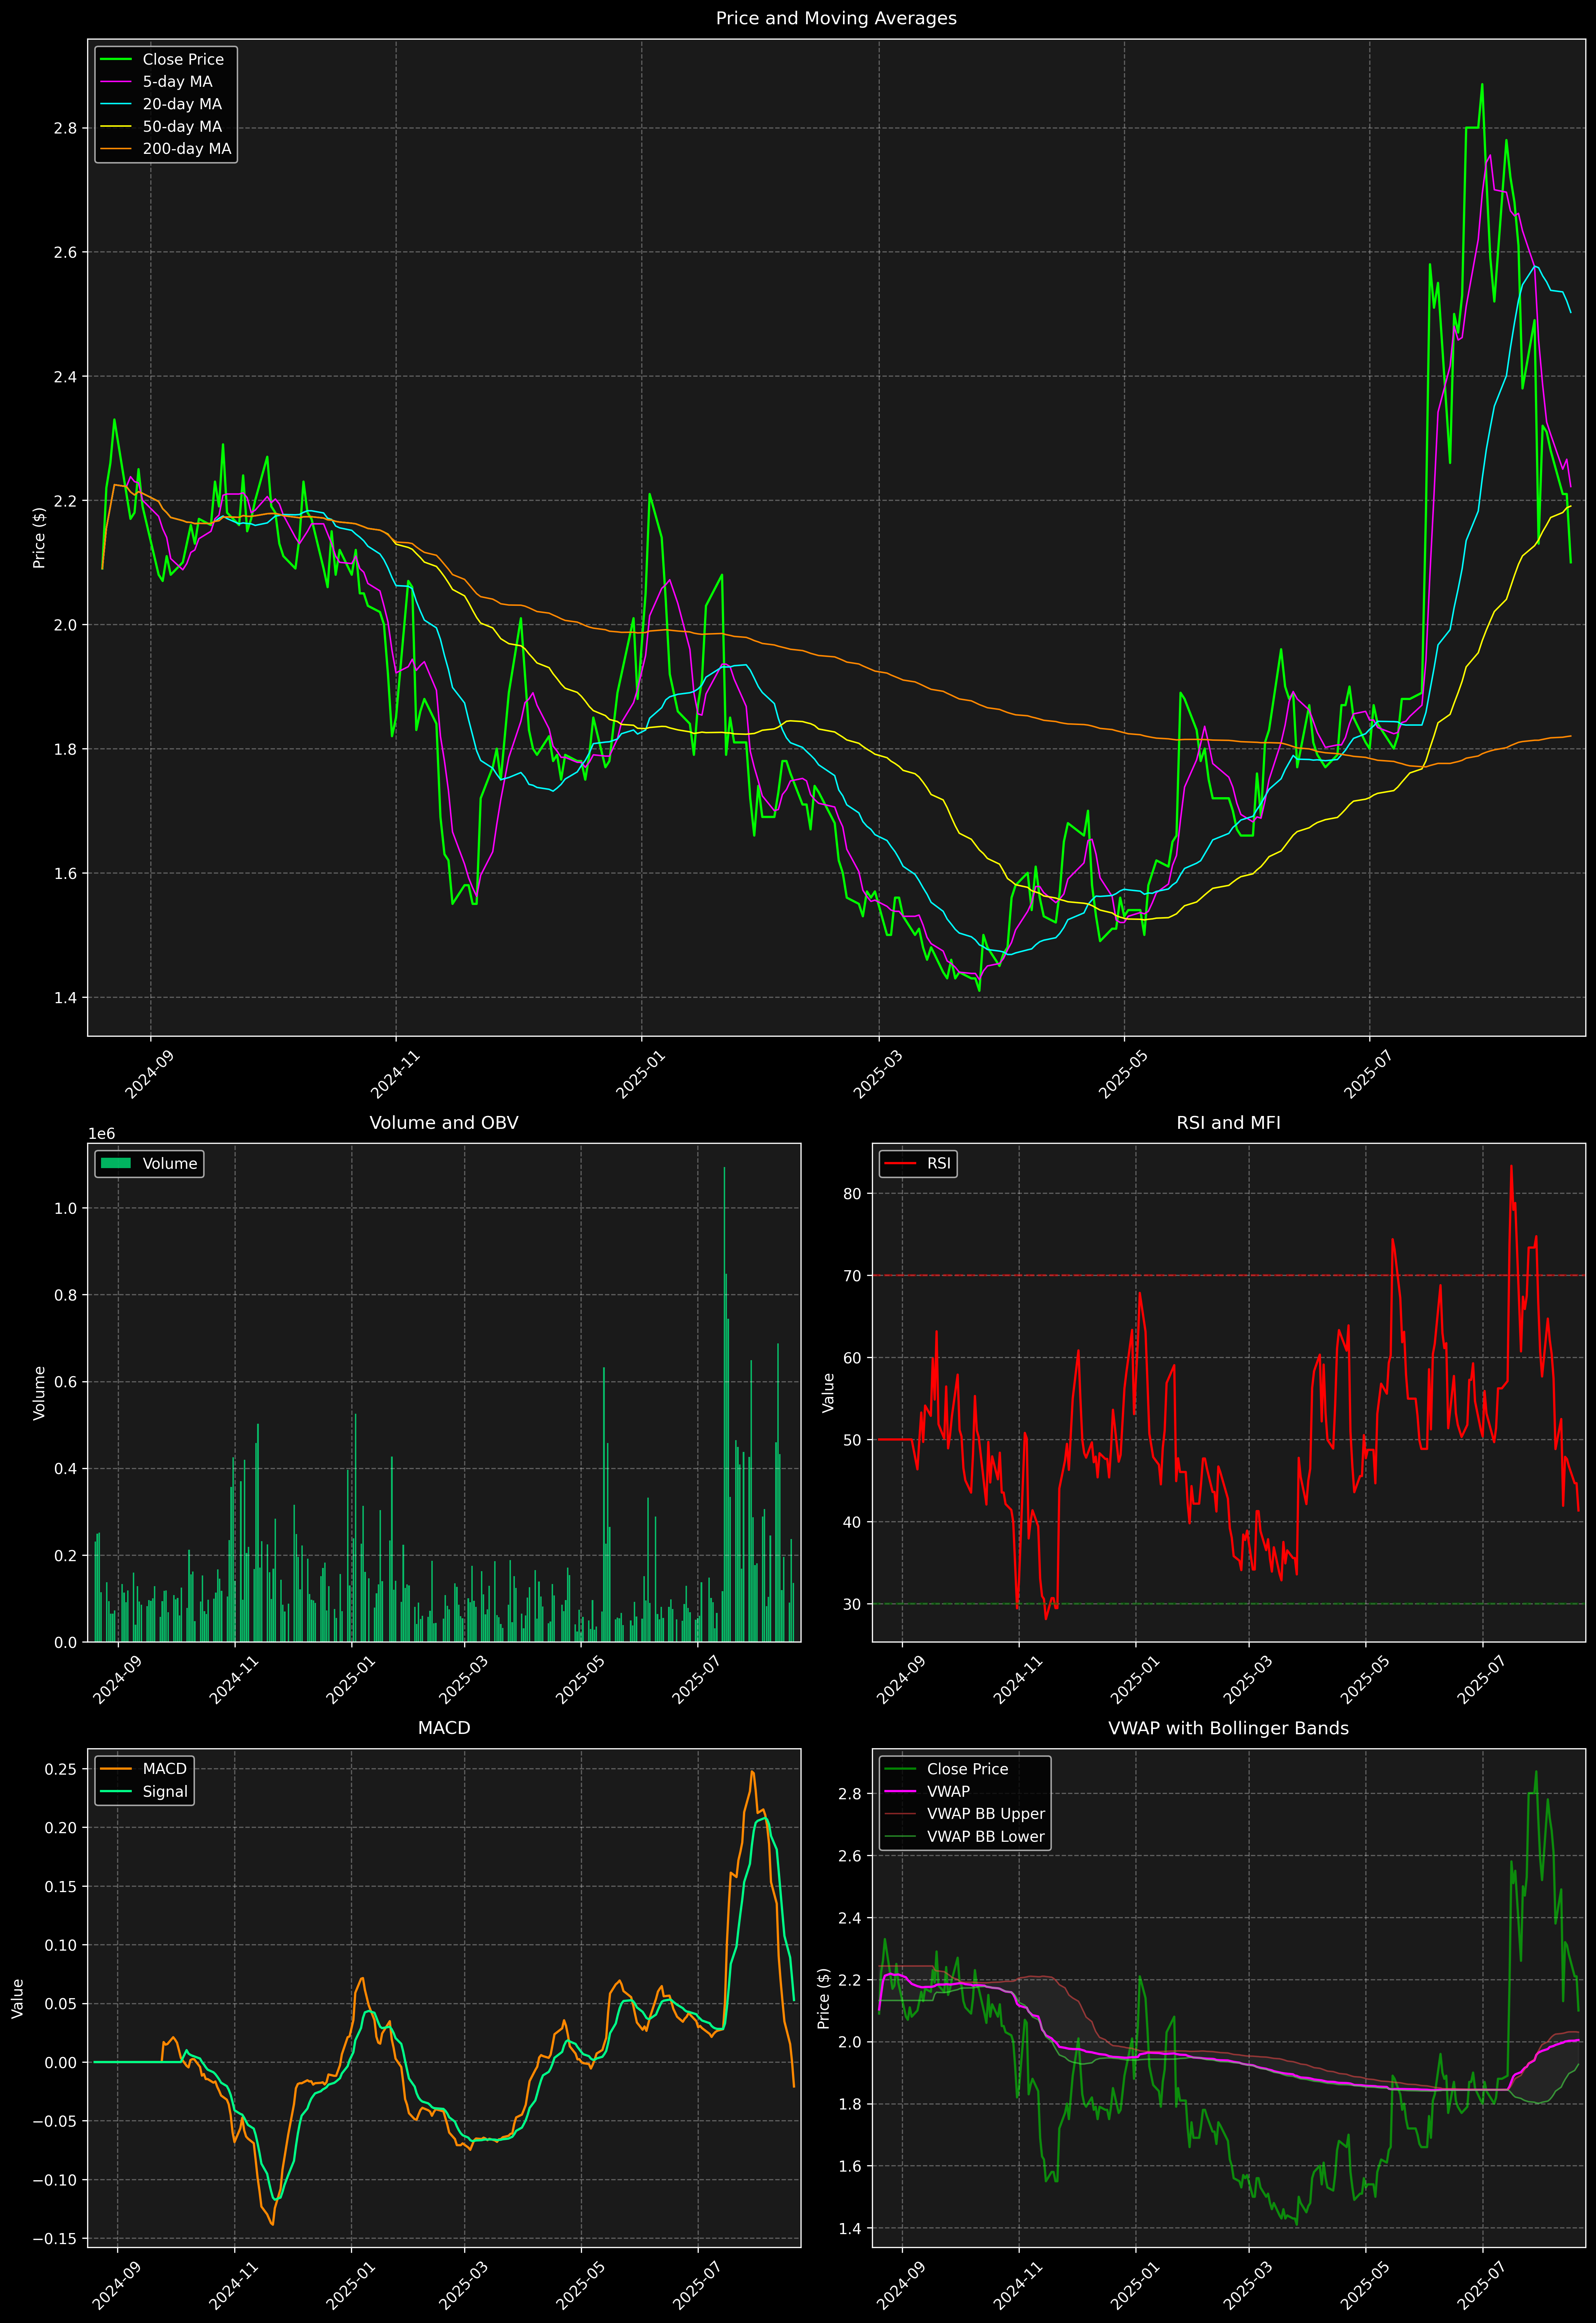Click the 2.8 price axis label on main chart
The width and height of the screenshot is (1596, 2323).
click(x=65, y=128)
